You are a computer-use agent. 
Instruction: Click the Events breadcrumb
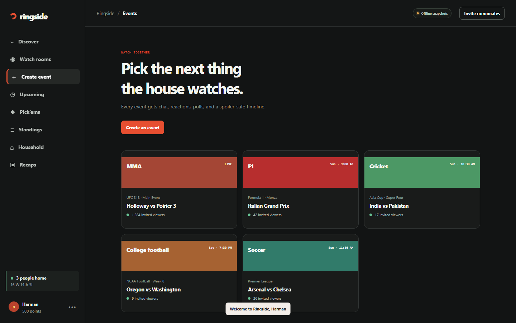coord(130,13)
